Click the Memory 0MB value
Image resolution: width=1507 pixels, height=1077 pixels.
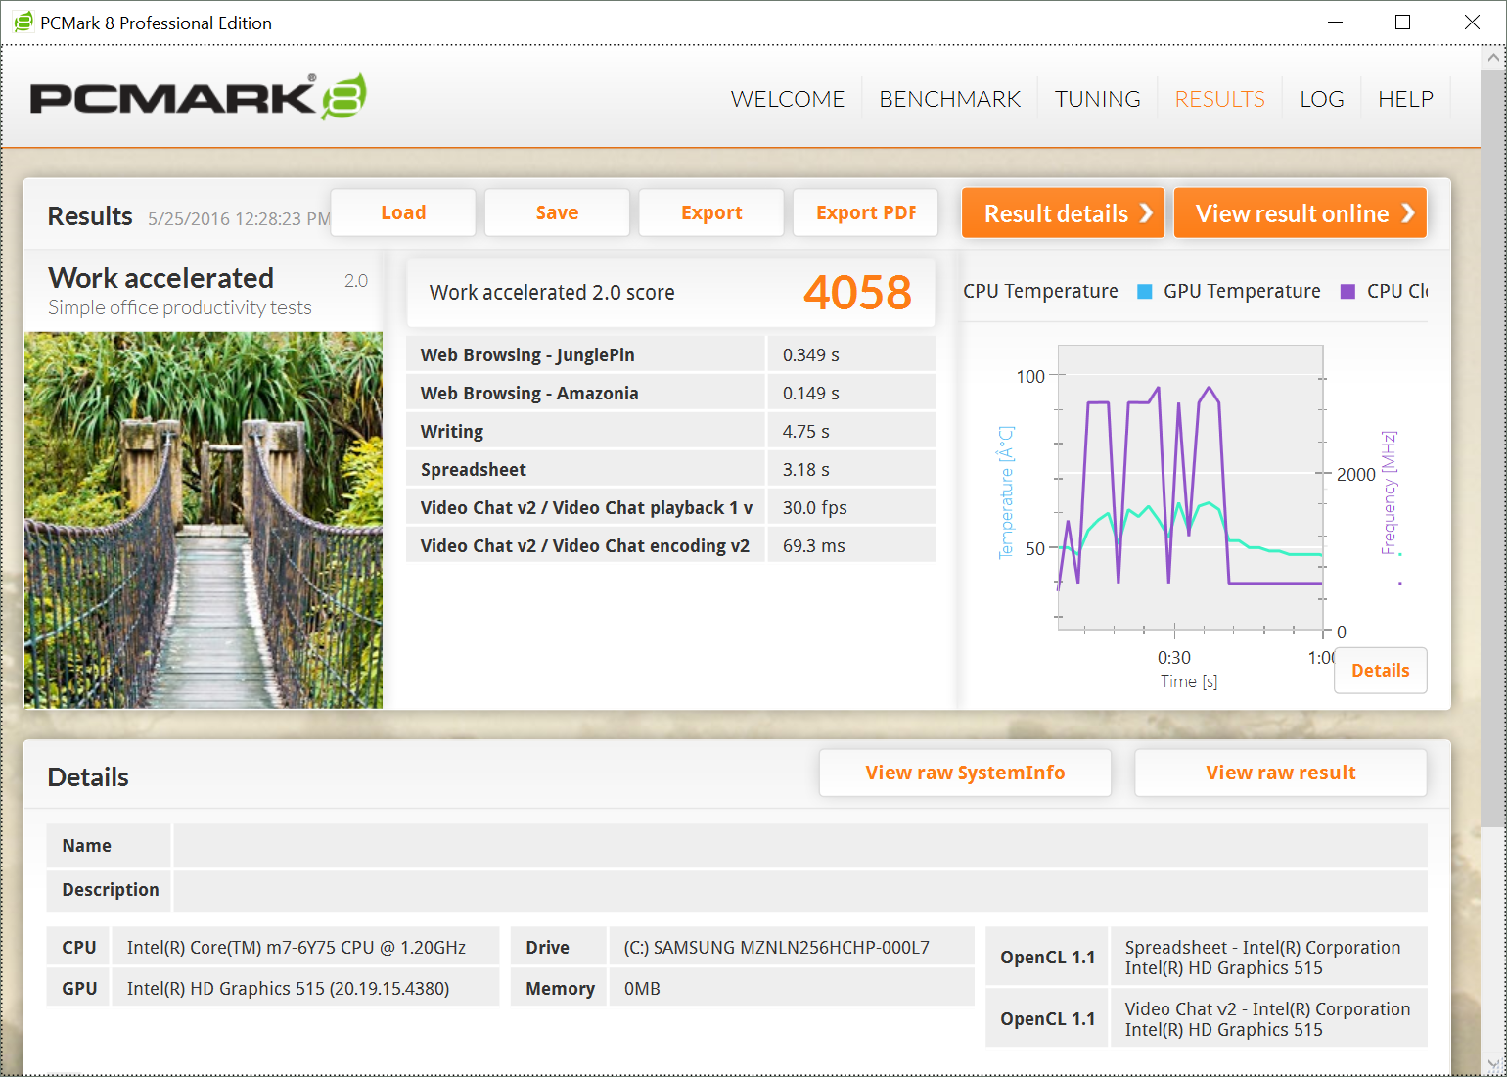(642, 988)
